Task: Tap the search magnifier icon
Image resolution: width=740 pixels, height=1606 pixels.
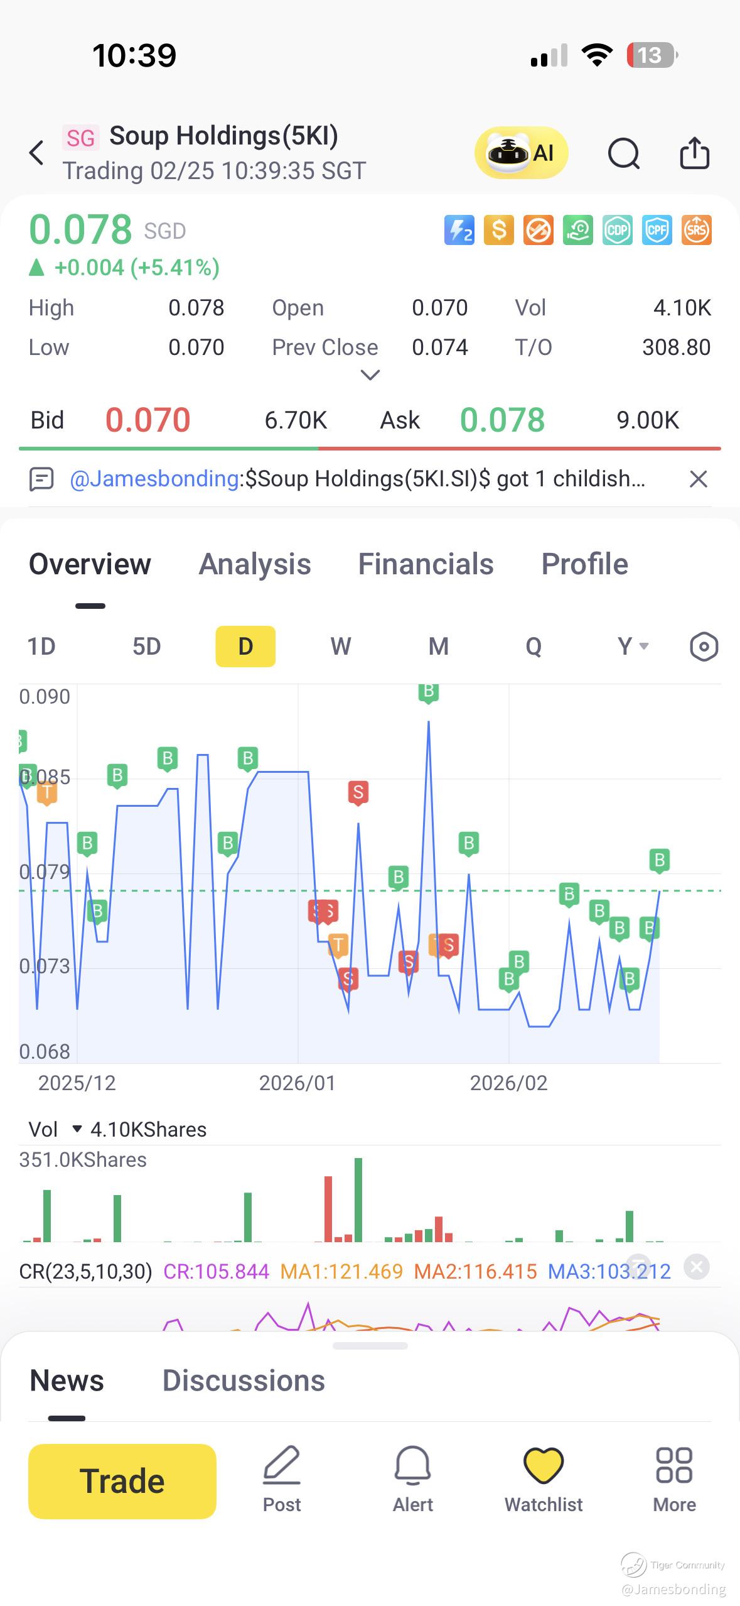Action: pyautogui.click(x=623, y=153)
